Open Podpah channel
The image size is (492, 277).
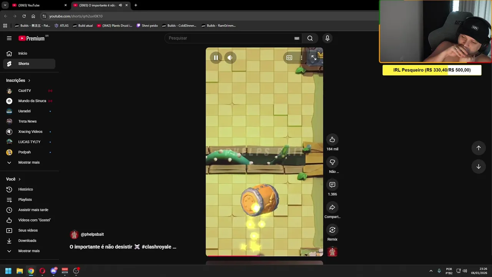coord(29,152)
